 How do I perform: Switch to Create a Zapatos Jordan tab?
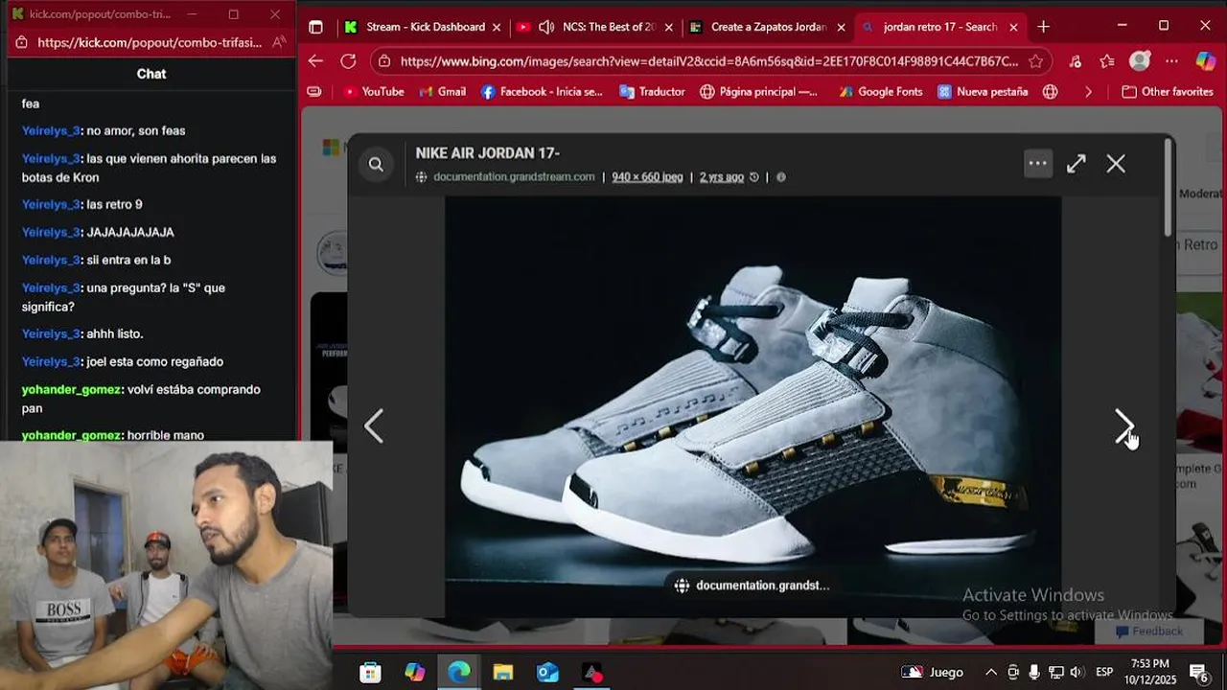coord(767,27)
